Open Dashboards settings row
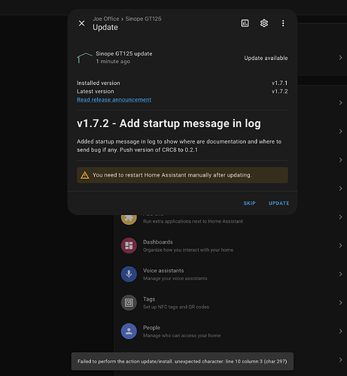Screen dimensions: 347x376 (x=231, y=246)
